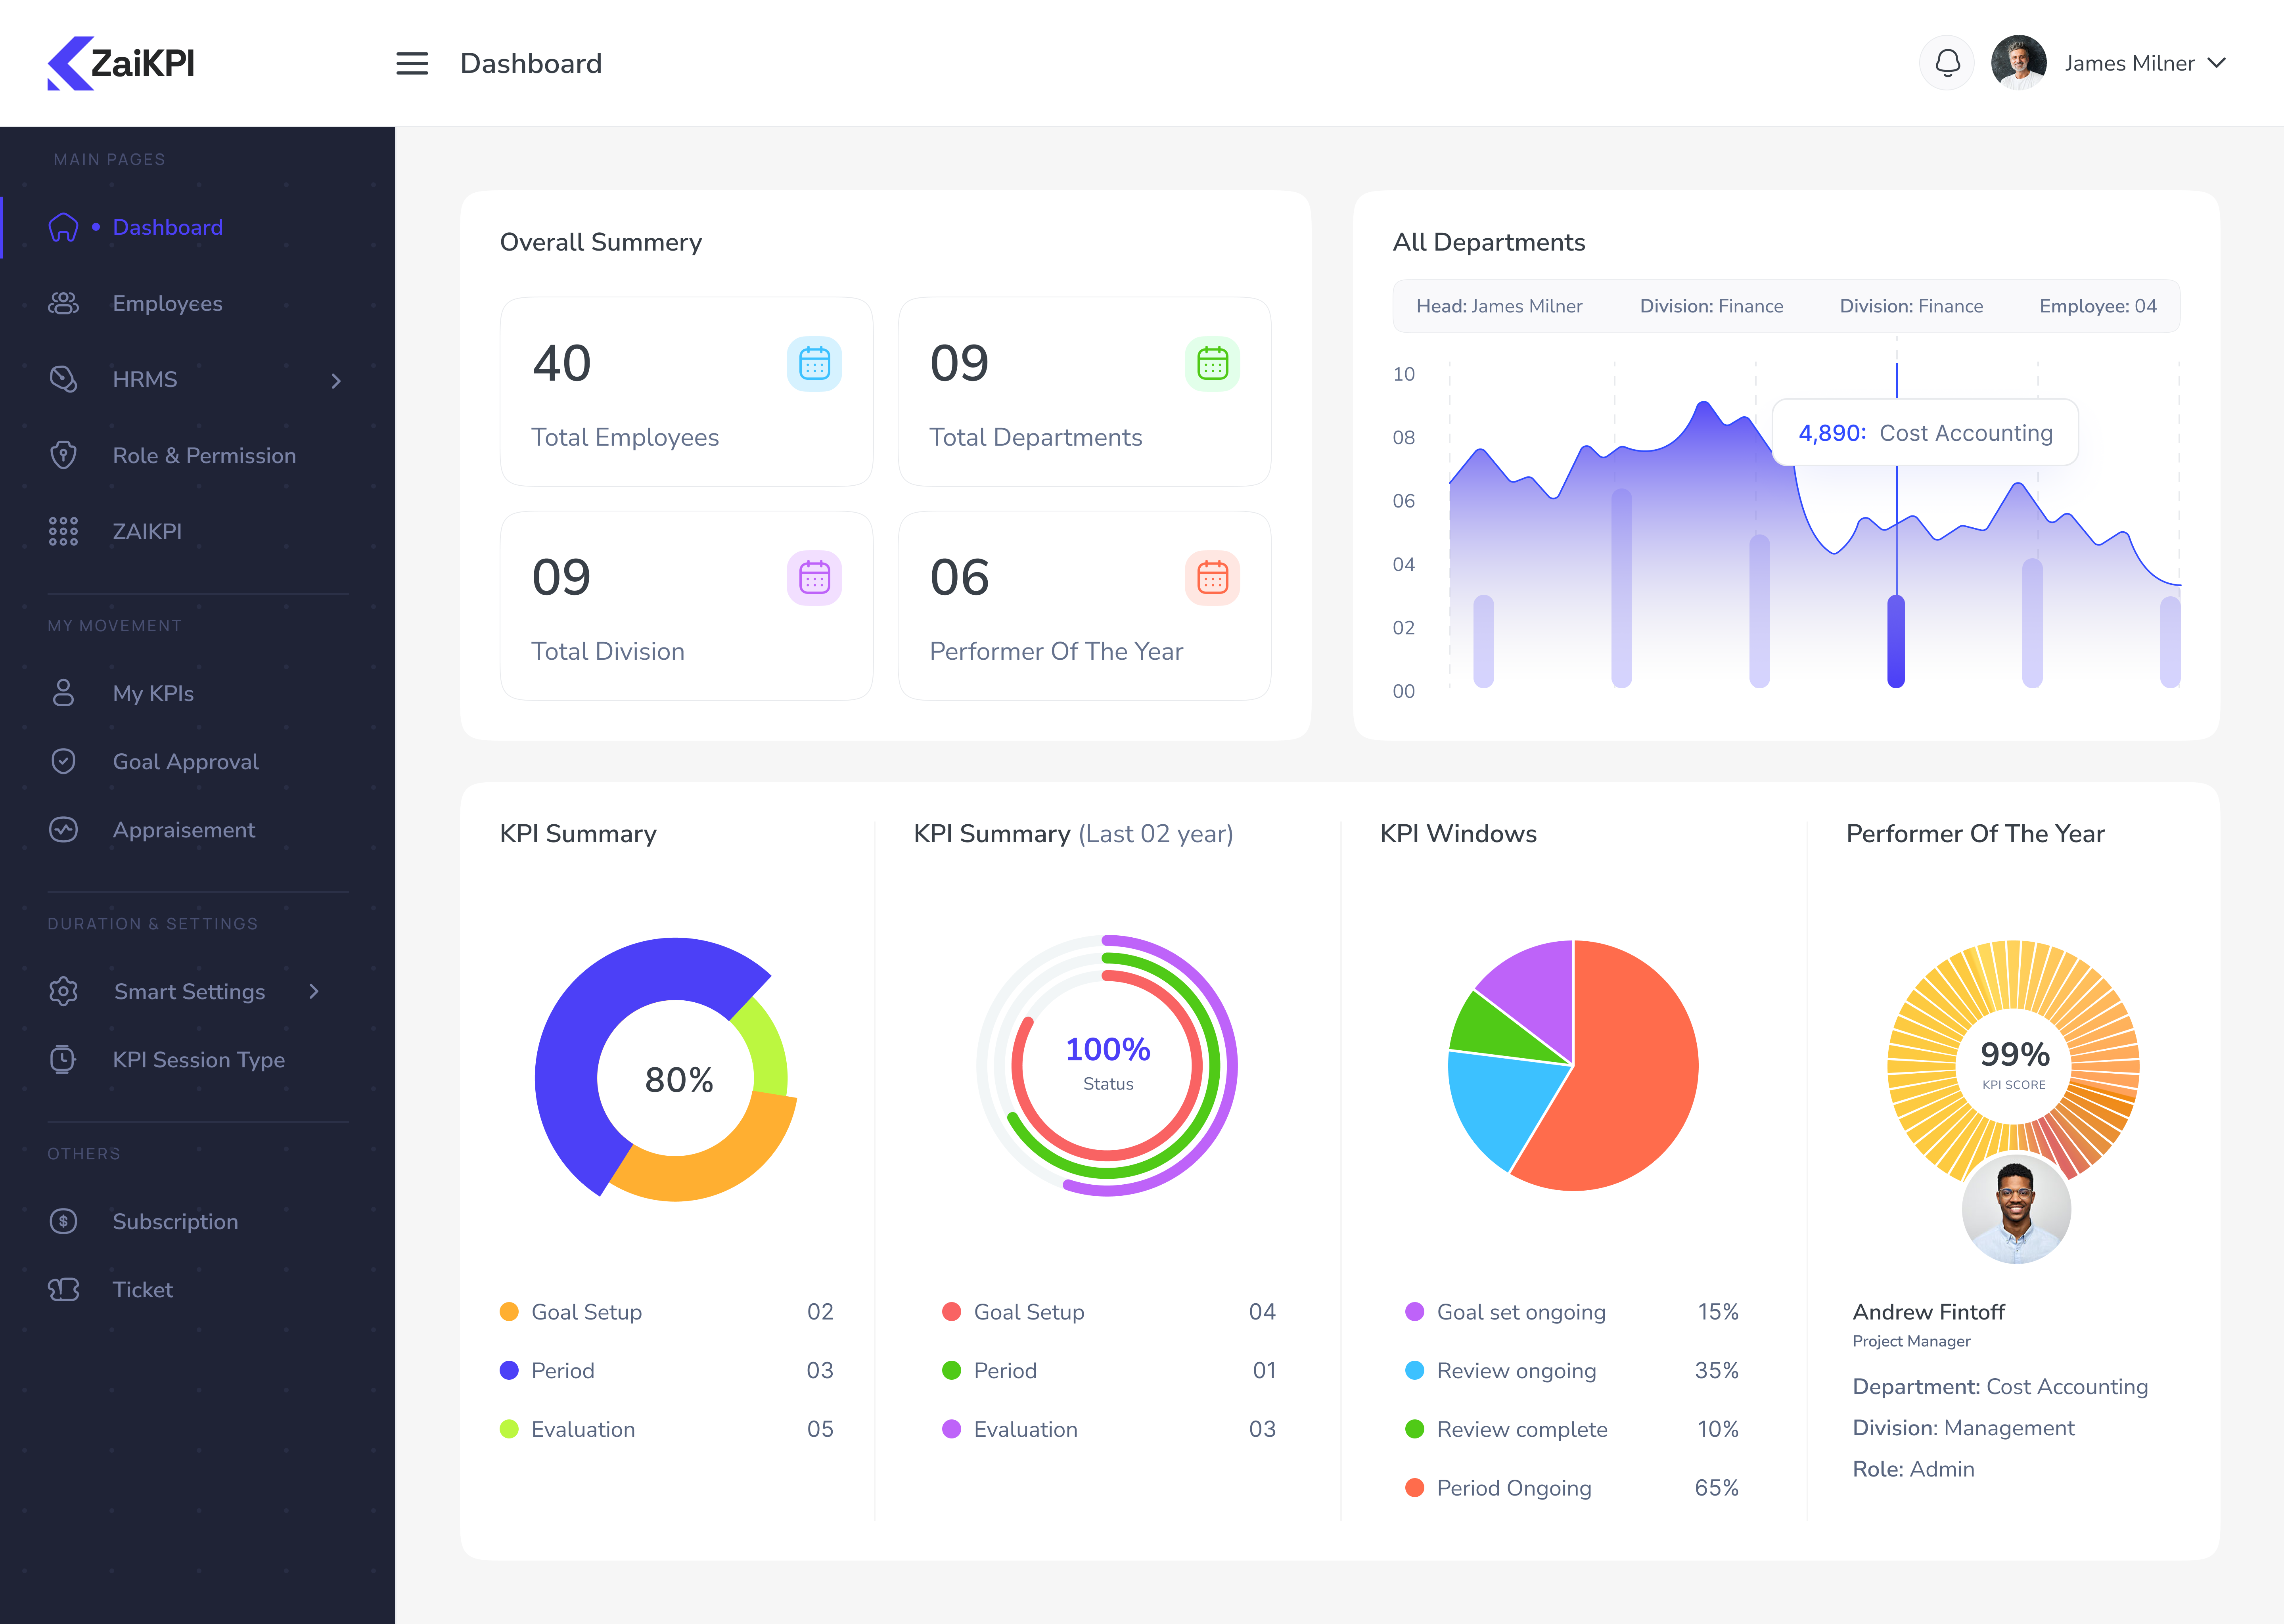Open the notification bell
This screenshot has height=1624, width=2284.
click(1946, 62)
